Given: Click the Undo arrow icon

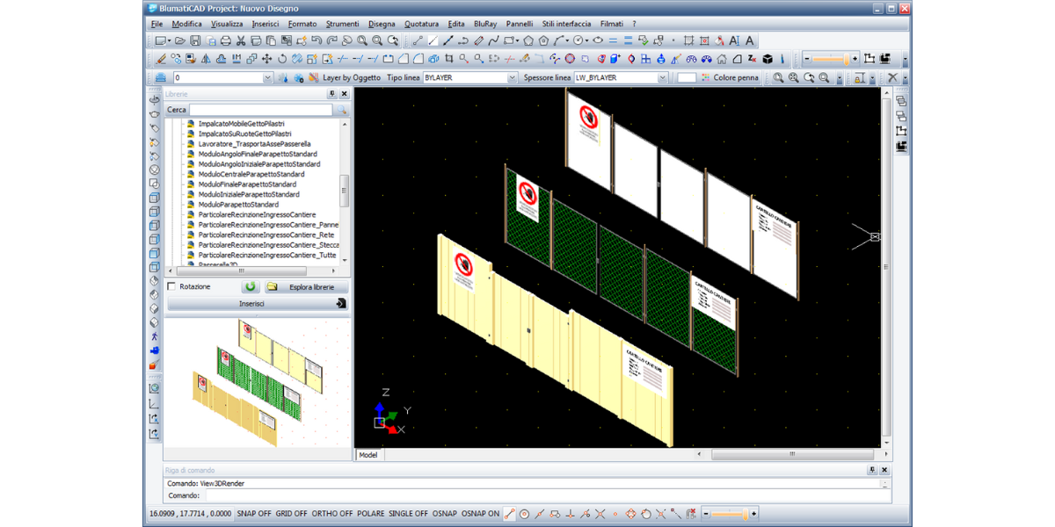Looking at the screenshot, I should point(316,40).
